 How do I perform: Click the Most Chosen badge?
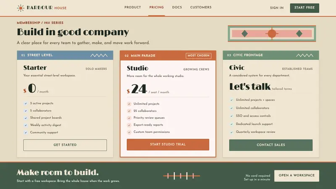click(x=198, y=56)
